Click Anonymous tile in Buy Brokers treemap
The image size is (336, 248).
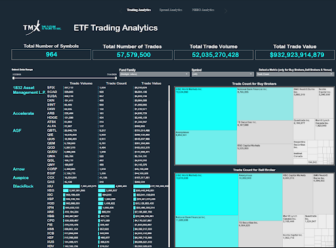206,148
